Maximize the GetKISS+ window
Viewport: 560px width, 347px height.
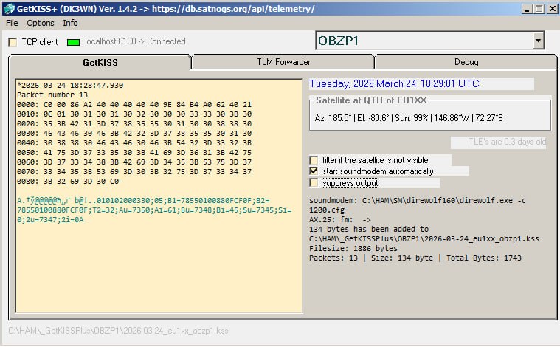coord(539,8)
